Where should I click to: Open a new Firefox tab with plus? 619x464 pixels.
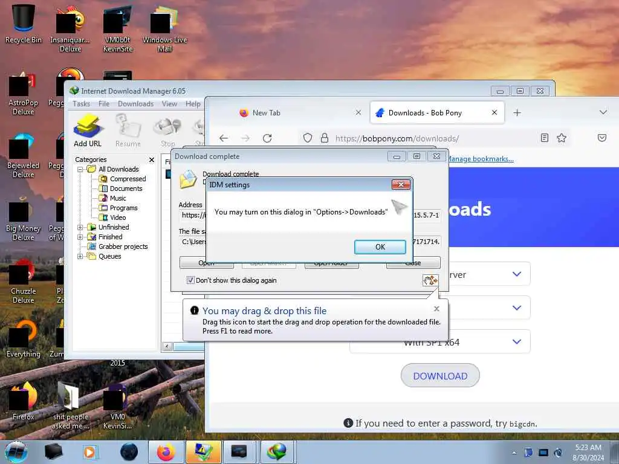point(517,113)
